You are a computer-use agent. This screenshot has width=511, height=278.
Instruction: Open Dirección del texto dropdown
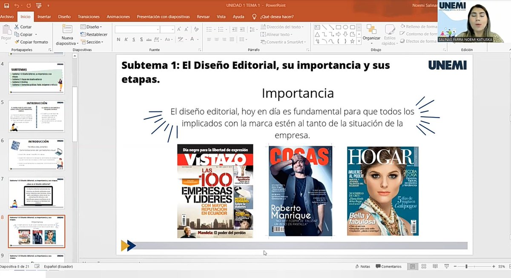click(282, 27)
